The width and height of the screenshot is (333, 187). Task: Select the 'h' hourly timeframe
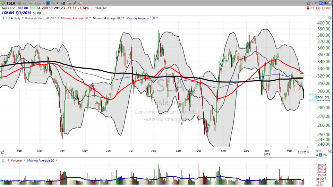tap(44, 3)
